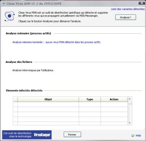The width and height of the screenshot is (146, 141).
Task: Click the table scrollbar up arrow
Action: [x=130, y=99]
